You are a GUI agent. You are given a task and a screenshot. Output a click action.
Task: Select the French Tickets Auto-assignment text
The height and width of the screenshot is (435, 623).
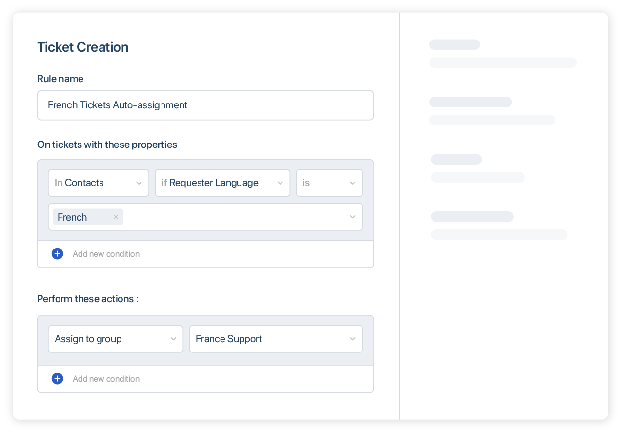[117, 105]
